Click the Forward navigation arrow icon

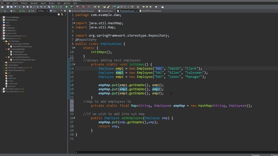click(156, 7)
